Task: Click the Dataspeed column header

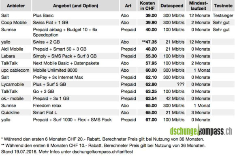Action: coord(172,6)
